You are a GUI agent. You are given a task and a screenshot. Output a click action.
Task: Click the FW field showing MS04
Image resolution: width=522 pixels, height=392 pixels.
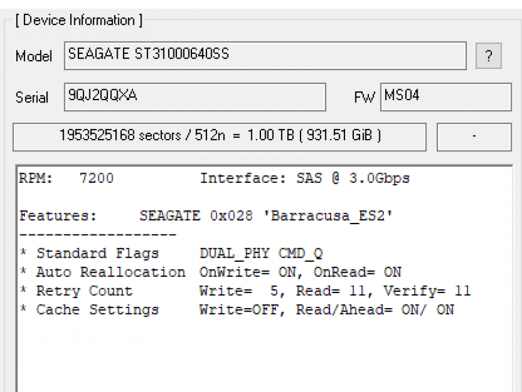[x=445, y=97]
